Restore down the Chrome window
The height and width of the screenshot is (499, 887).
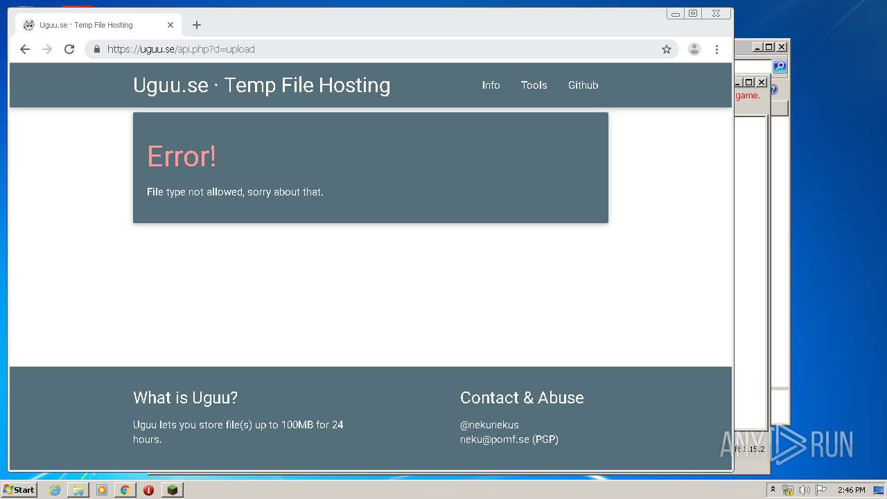pos(693,13)
